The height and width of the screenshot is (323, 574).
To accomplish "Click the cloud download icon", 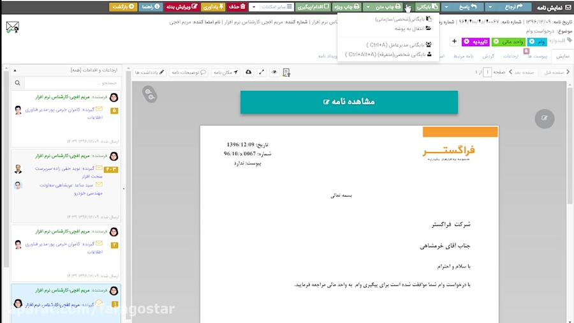I will point(248,72).
